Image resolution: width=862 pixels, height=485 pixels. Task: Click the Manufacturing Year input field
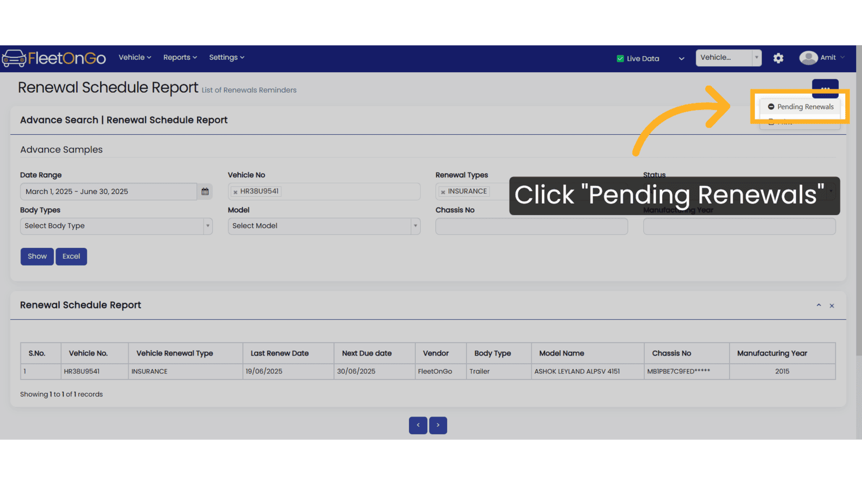point(739,226)
